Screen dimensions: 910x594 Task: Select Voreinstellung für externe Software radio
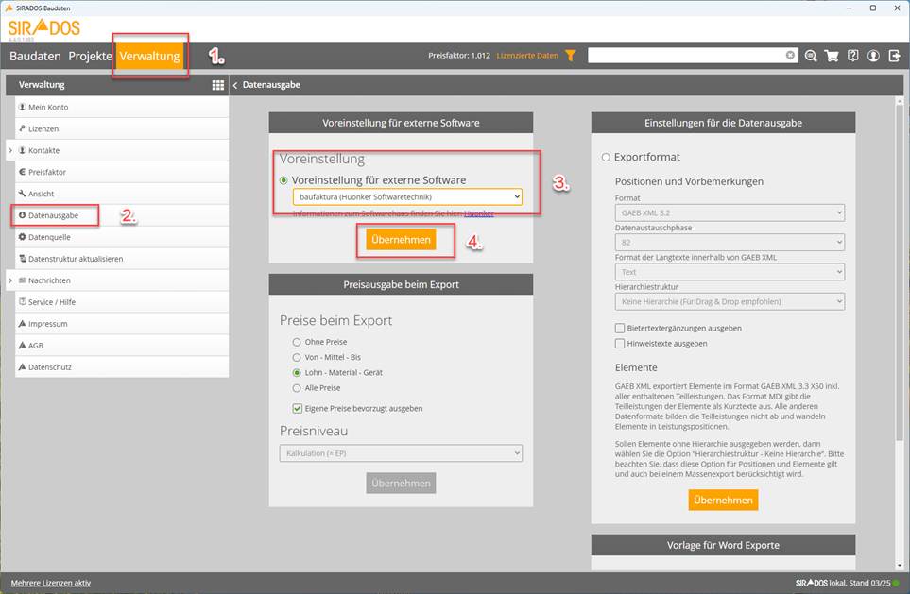point(283,180)
